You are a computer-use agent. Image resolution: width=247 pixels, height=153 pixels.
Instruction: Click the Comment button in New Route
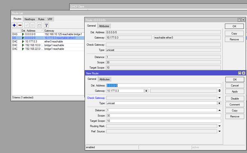pyautogui.click(x=235, y=105)
